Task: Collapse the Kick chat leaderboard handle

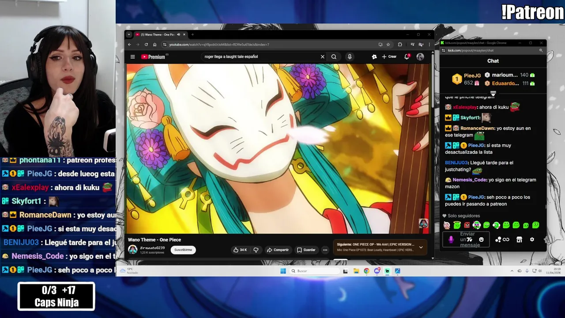Action: tap(493, 94)
